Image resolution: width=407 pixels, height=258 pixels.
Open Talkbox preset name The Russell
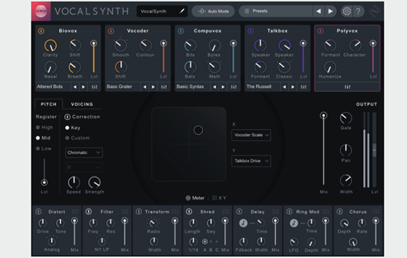[x=259, y=86]
